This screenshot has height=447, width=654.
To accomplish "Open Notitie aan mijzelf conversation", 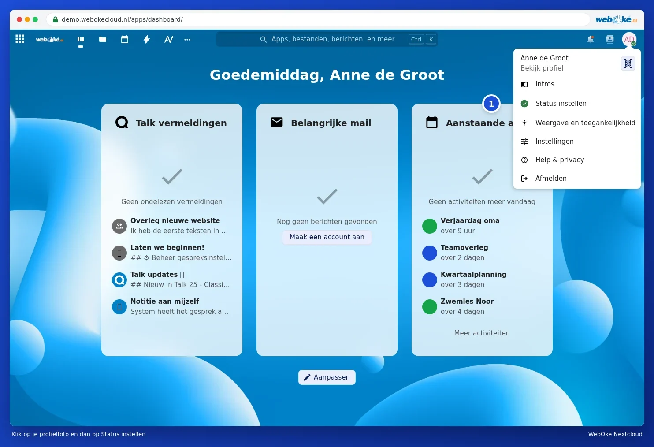I will [x=172, y=306].
